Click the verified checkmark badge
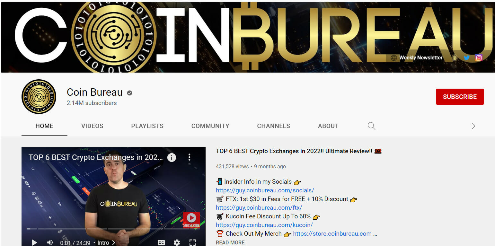This screenshot has height=246, width=495. coord(129,93)
